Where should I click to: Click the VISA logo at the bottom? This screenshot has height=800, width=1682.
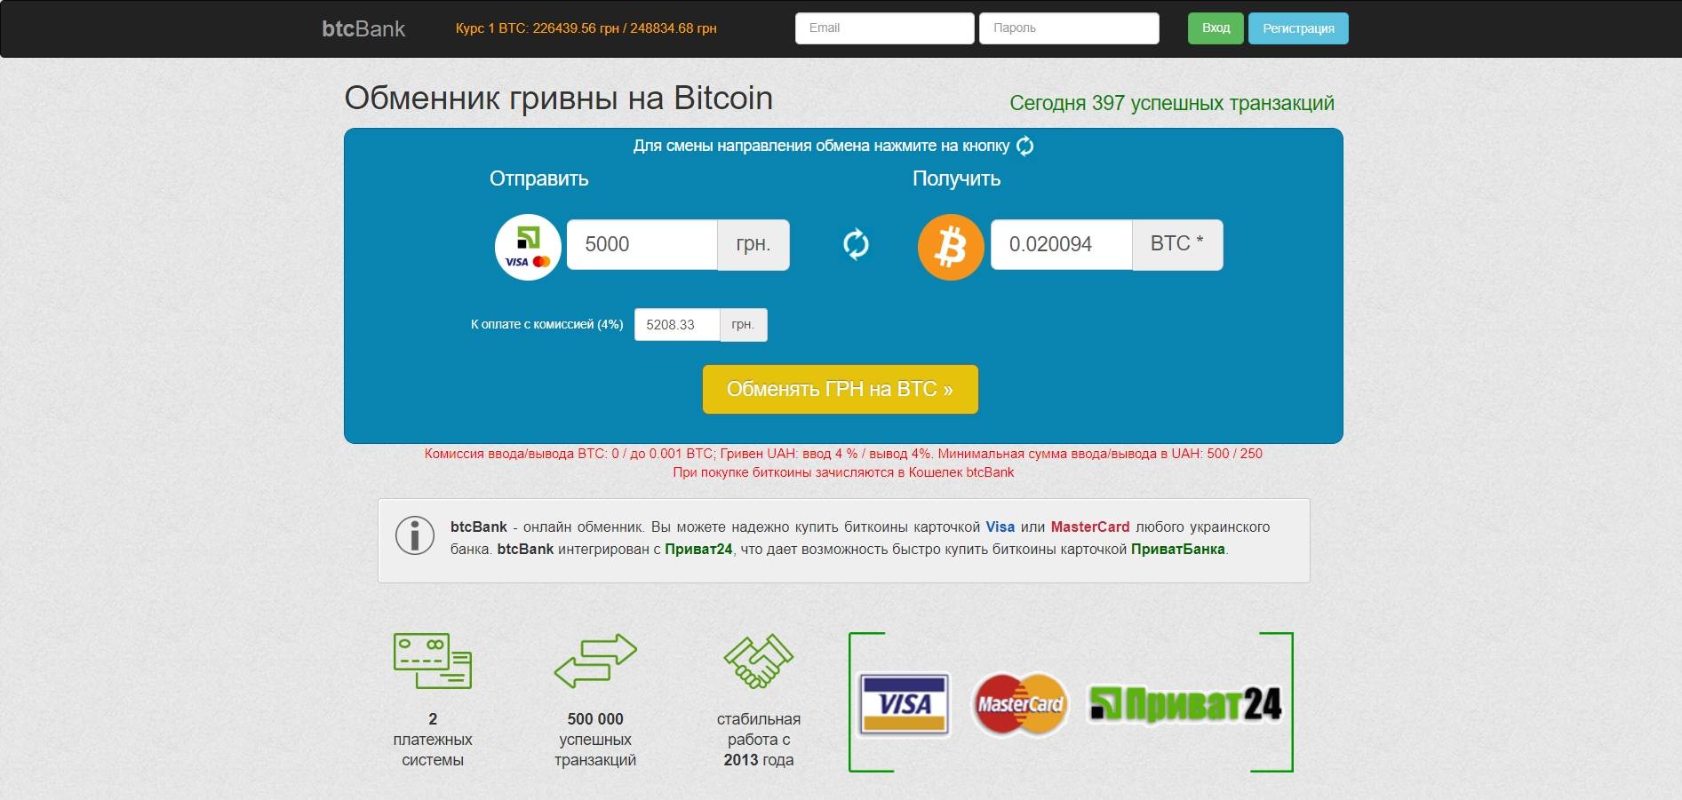(x=905, y=704)
